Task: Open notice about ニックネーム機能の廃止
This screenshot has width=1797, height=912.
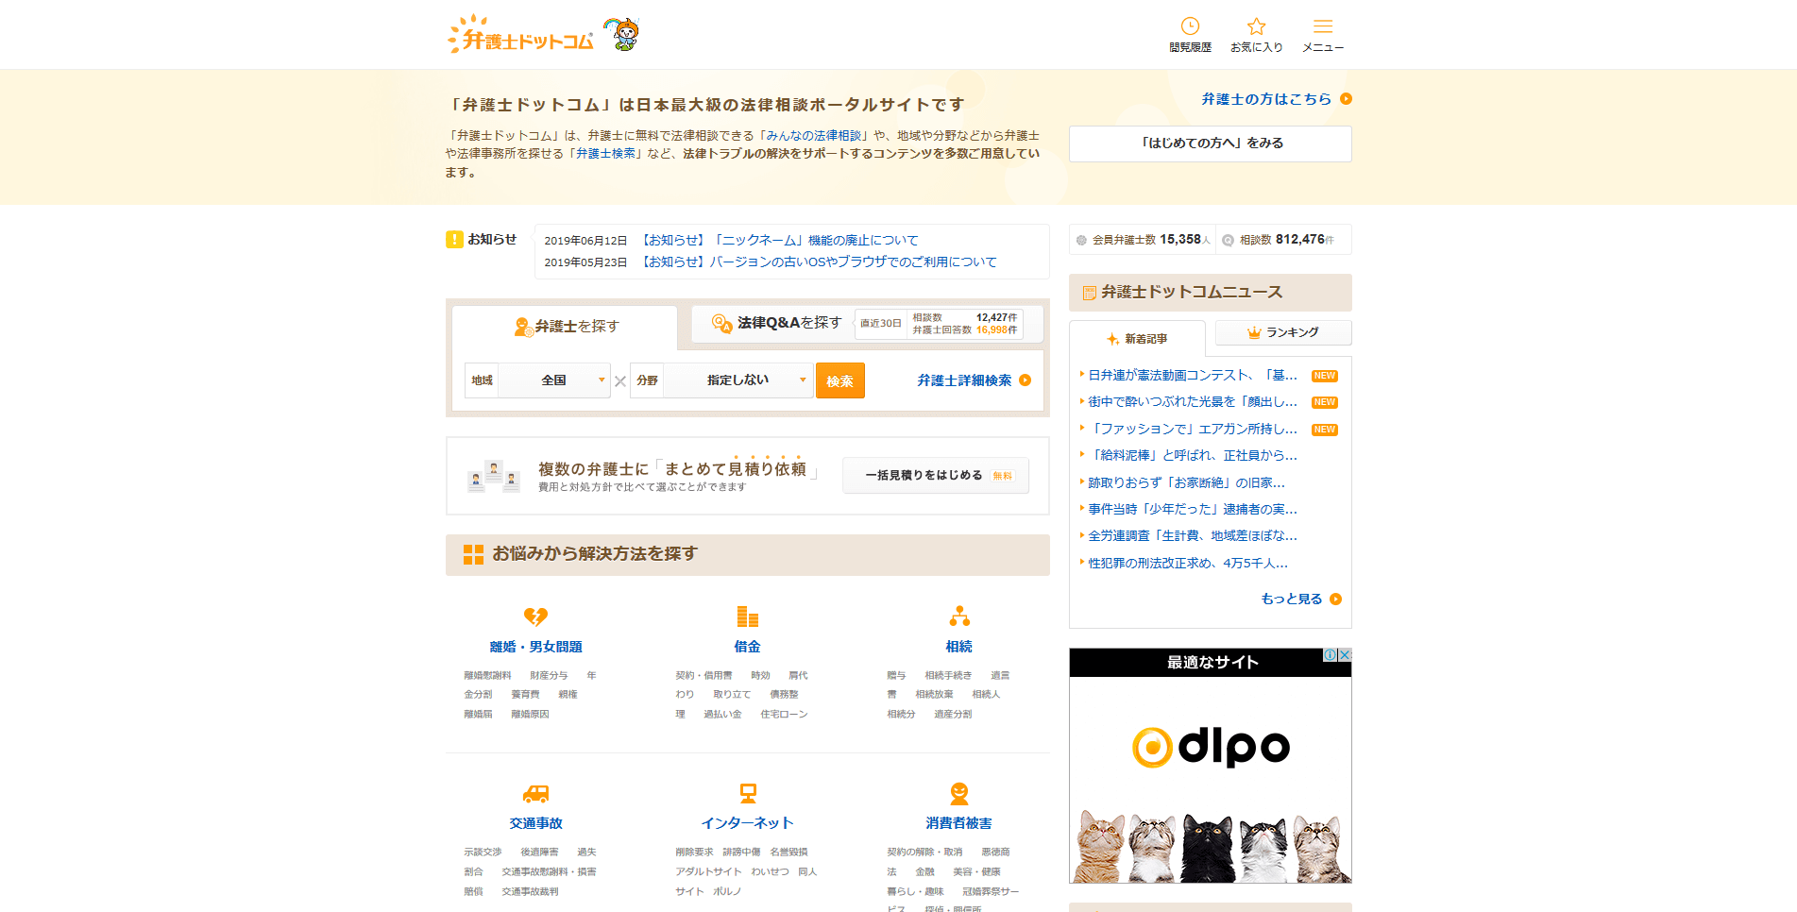Action: pos(779,241)
